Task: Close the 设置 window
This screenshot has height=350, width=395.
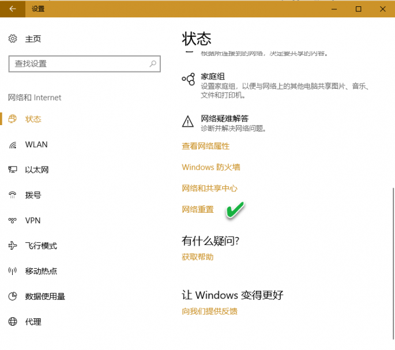Action: coord(383,9)
